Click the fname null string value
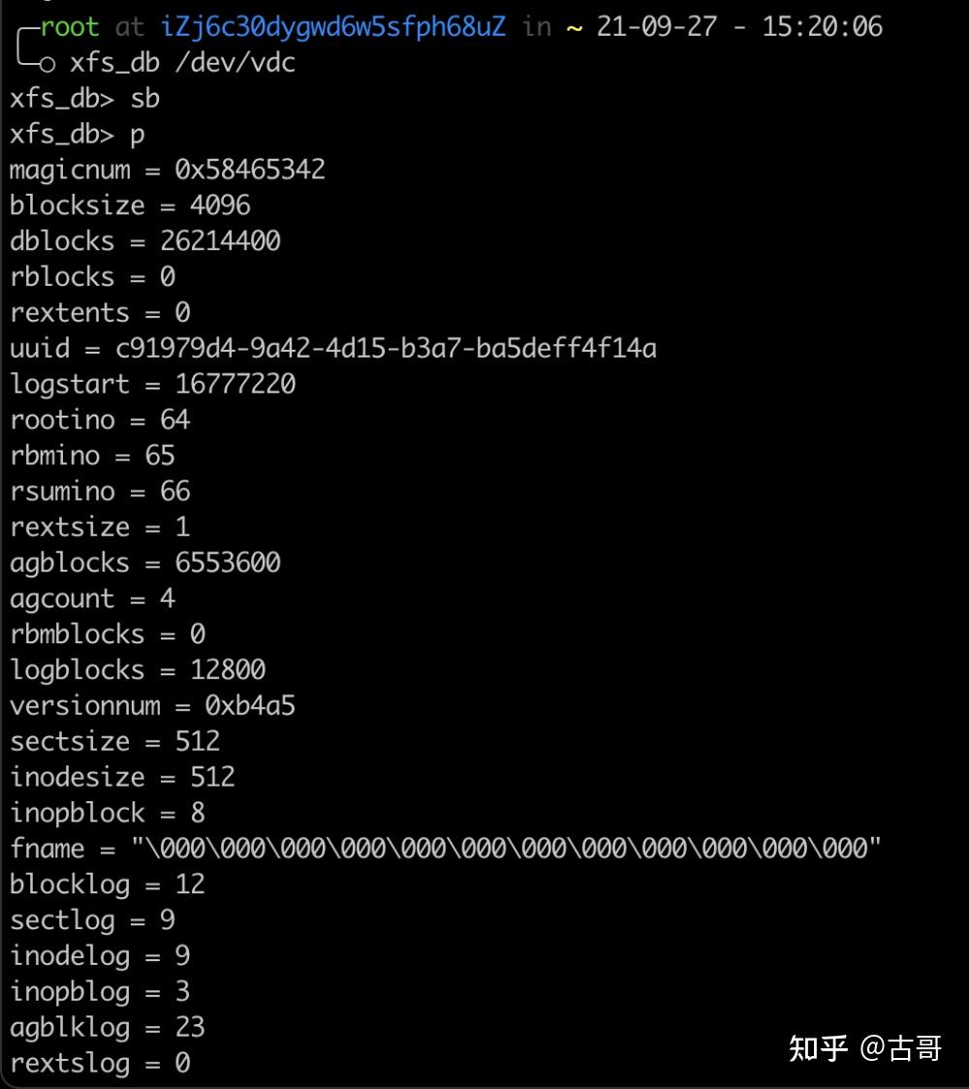 (x=507, y=848)
